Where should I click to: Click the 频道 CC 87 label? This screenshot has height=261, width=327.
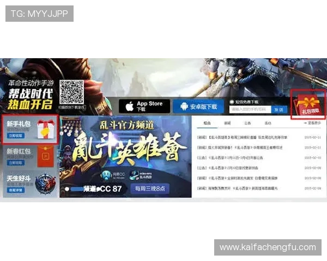pos(102,189)
